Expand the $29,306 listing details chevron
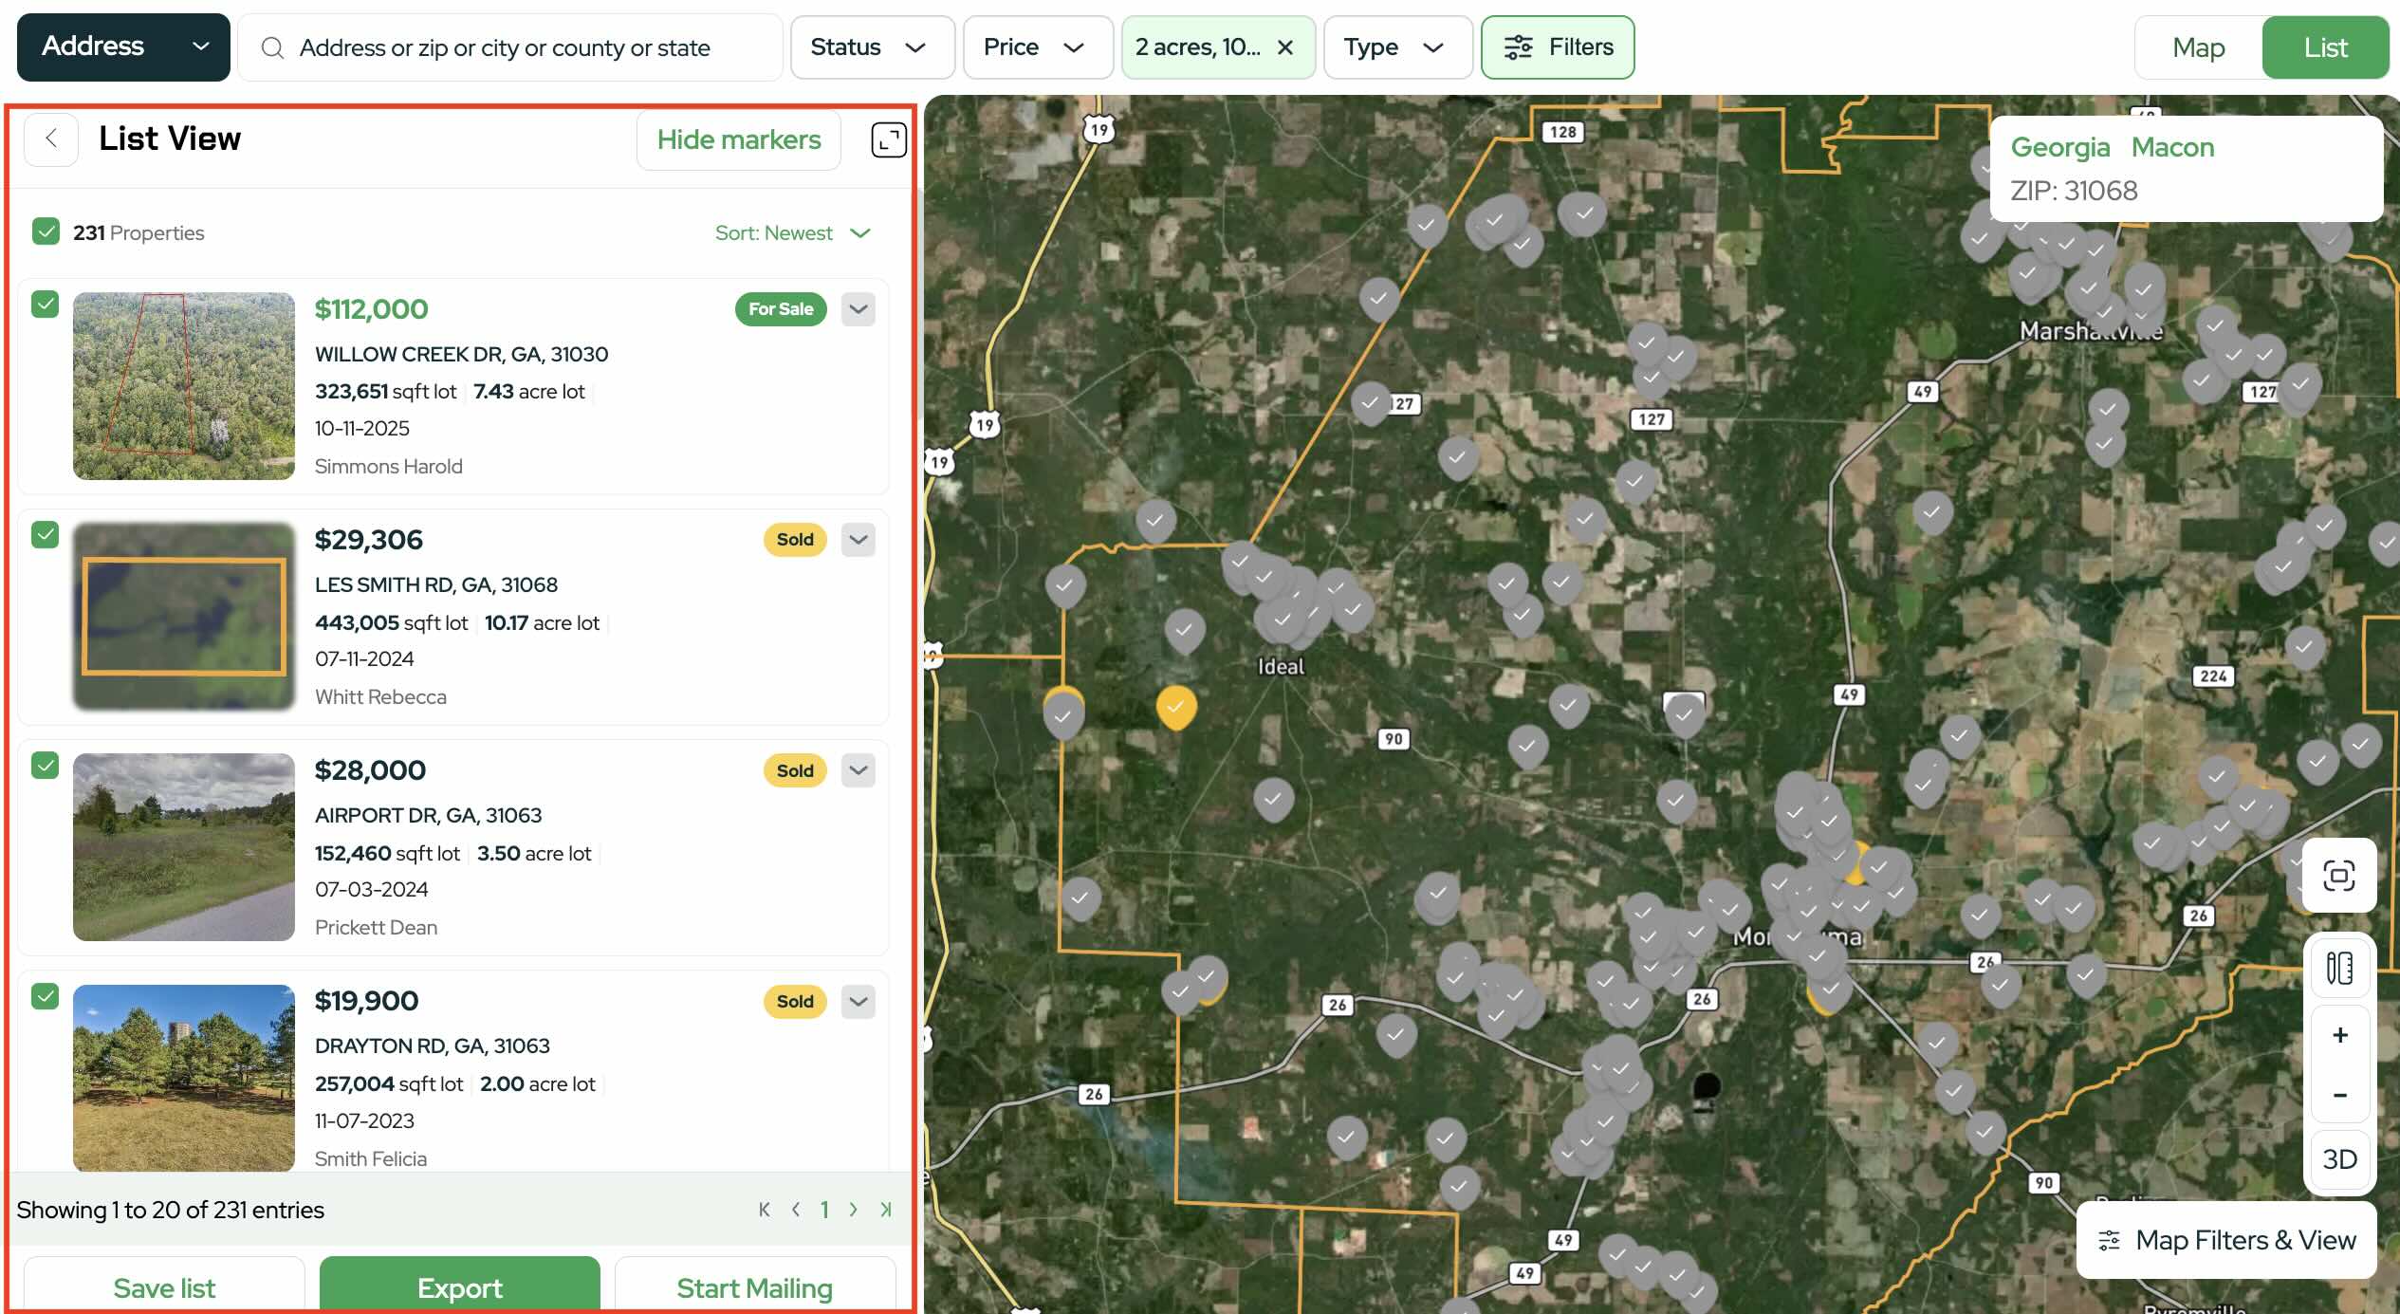 pos(858,540)
